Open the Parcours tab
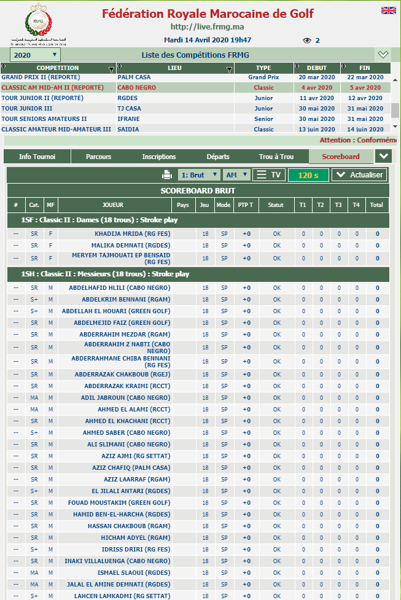 98,157
